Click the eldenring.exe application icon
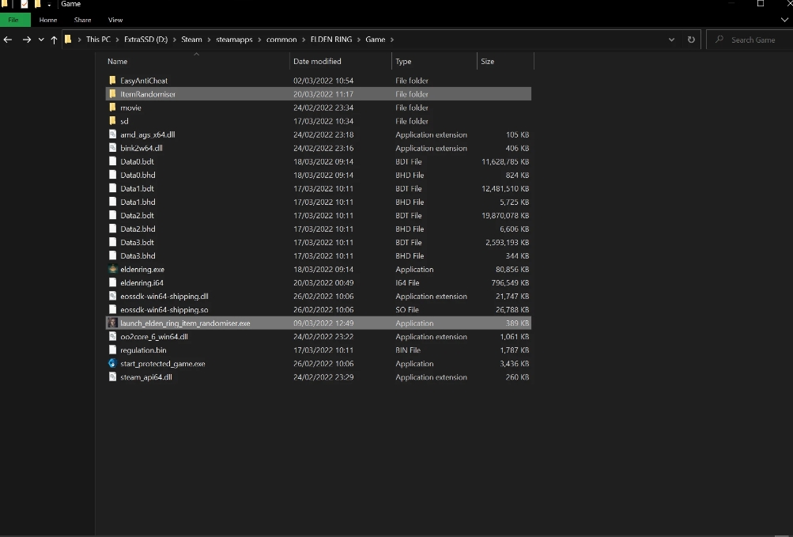This screenshot has height=537, width=793. point(113,269)
